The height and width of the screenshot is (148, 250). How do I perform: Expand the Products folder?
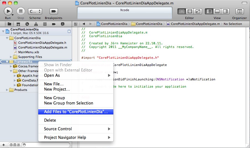click(7, 90)
